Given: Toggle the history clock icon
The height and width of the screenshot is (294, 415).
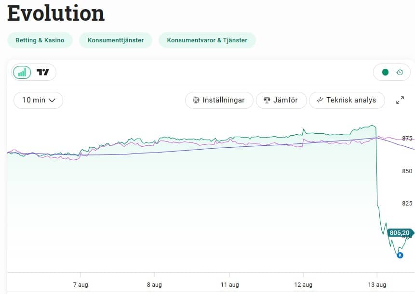Looking at the screenshot, I should pyautogui.click(x=400, y=72).
